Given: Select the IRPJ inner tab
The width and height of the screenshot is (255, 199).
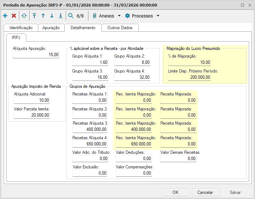Looking at the screenshot, I should click(16, 38).
